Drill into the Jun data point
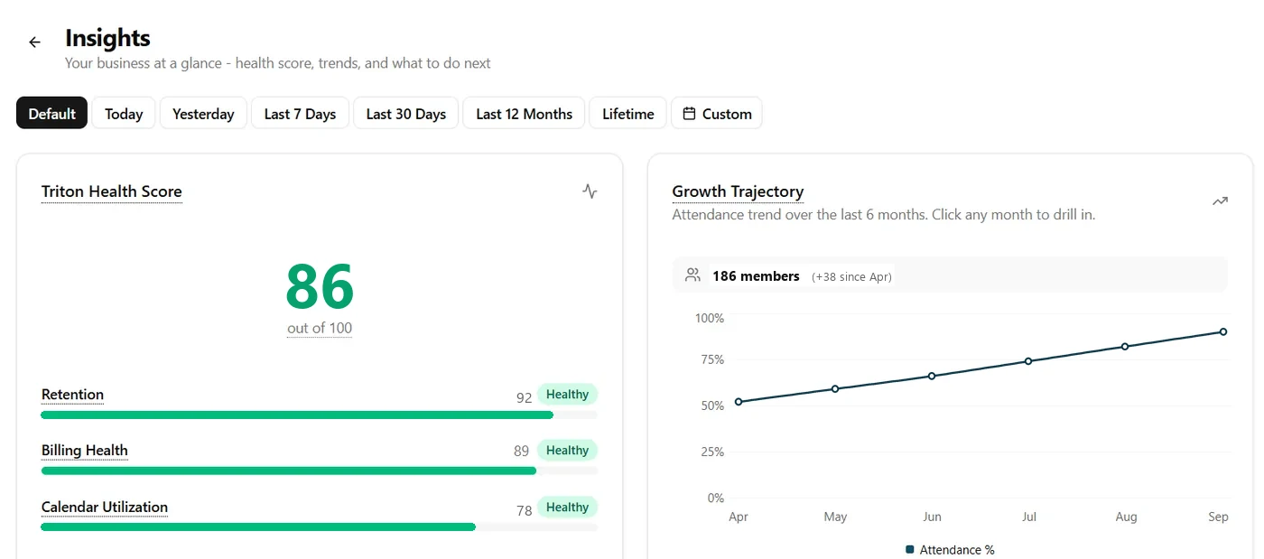The image size is (1264, 559). [932, 376]
